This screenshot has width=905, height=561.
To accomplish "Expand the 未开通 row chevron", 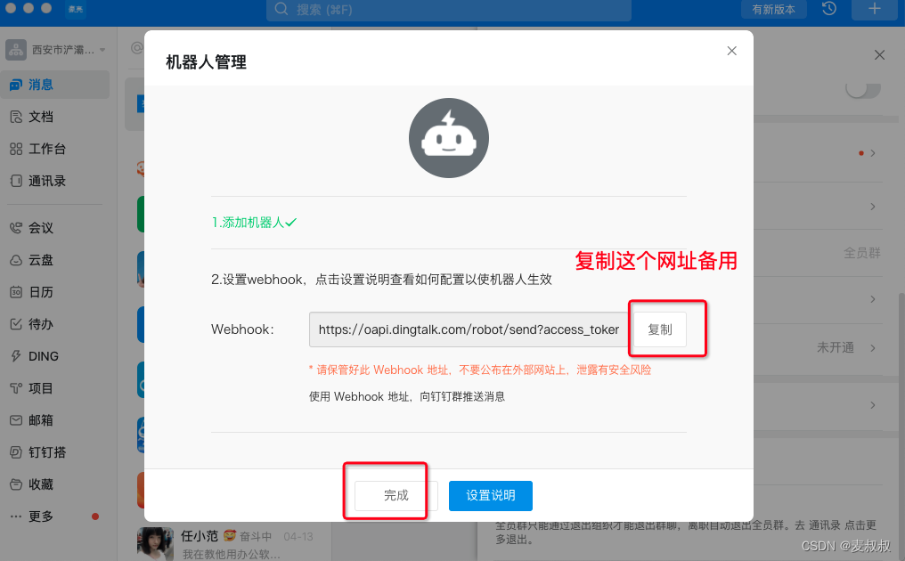I will pyautogui.click(x=873, y=347).
